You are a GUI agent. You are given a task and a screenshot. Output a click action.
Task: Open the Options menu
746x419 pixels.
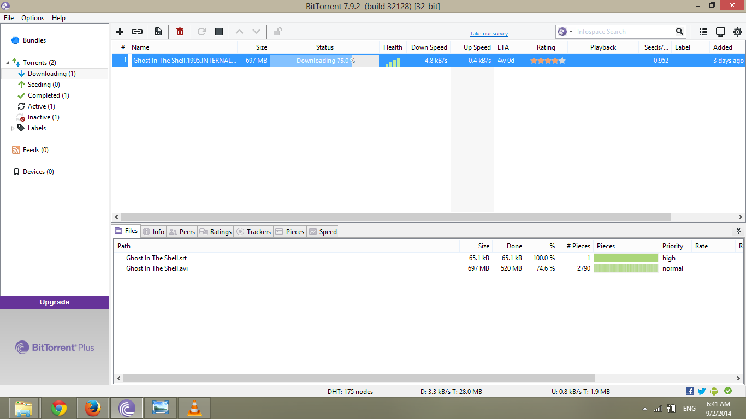tap(33, 18)
